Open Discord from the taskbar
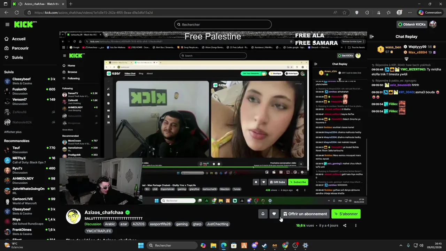 click(x=254, y=245)
